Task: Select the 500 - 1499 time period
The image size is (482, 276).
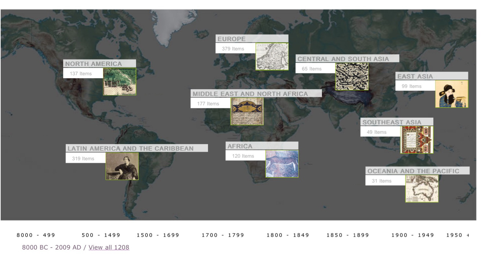Action: [101, 235]
